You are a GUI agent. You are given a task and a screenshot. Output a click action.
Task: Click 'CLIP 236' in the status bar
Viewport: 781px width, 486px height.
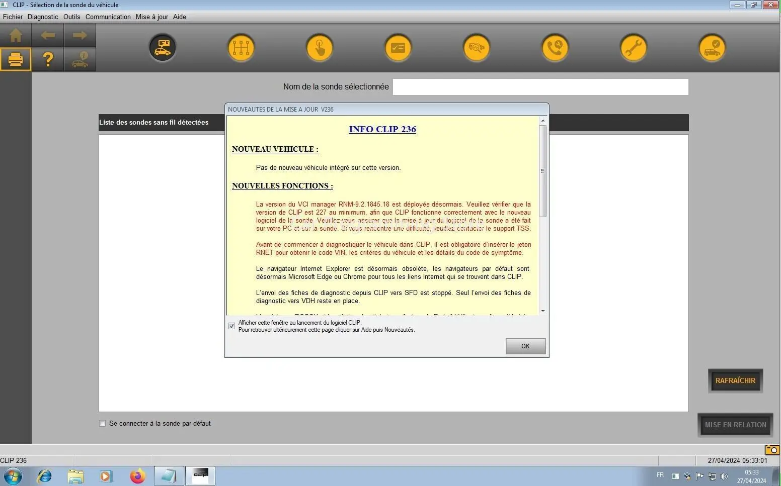click(14, 460)
